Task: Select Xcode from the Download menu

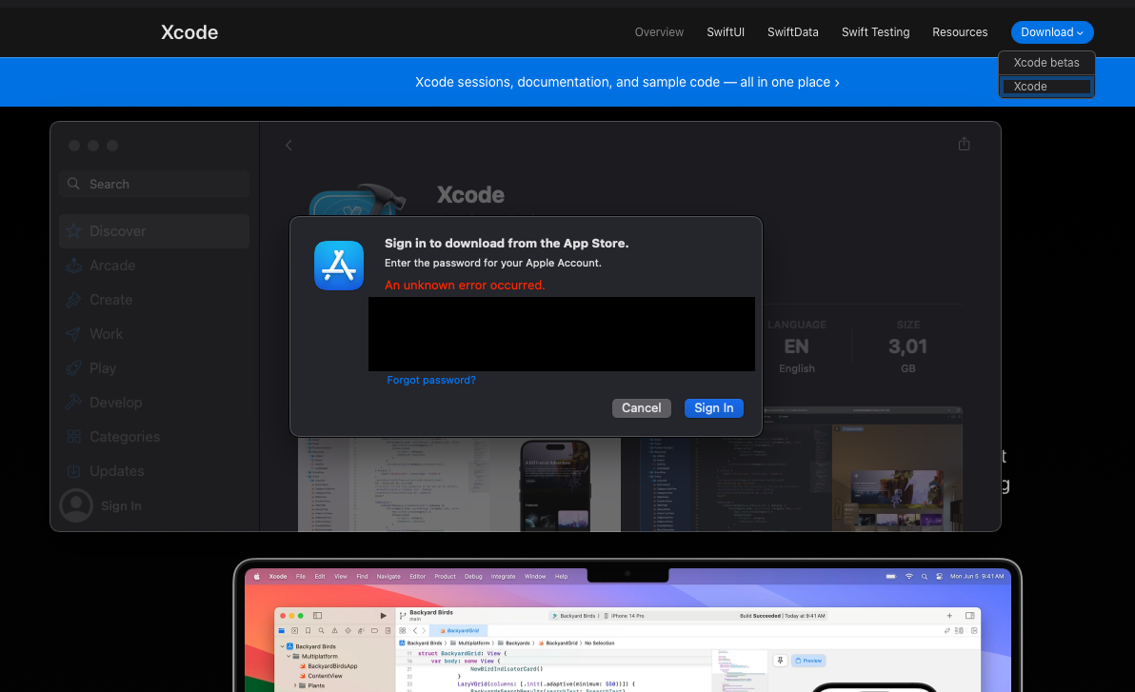Action: coord(1045,86)
